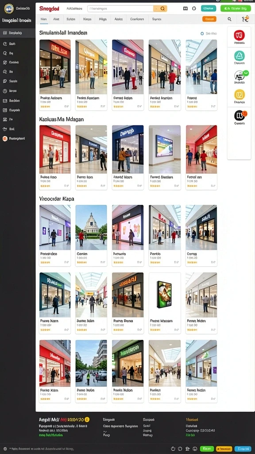Image resolution: width=255 pixels, height=454 pixels.
Task: Switch to the Alat tab
Action: [56, 19]
